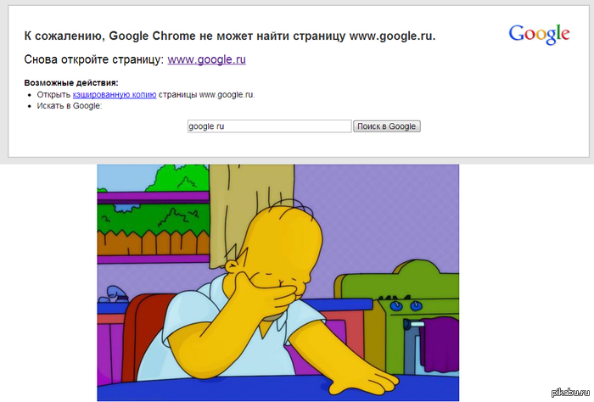
Task: Click the К сожалению error heading
Action: pos(230,36)
